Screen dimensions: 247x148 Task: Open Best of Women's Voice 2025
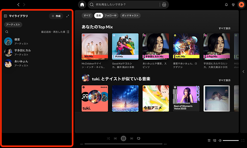(x=186, y=98)
